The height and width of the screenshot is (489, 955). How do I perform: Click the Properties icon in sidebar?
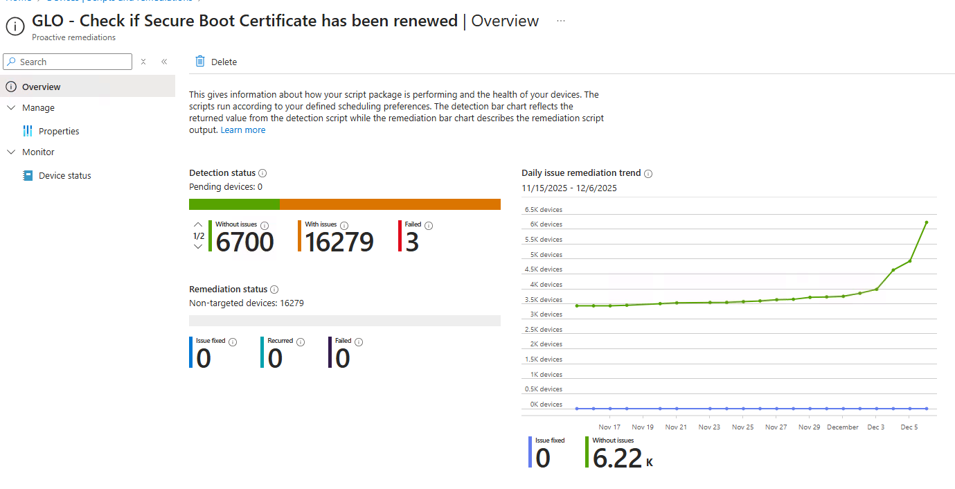pos(28,131)
